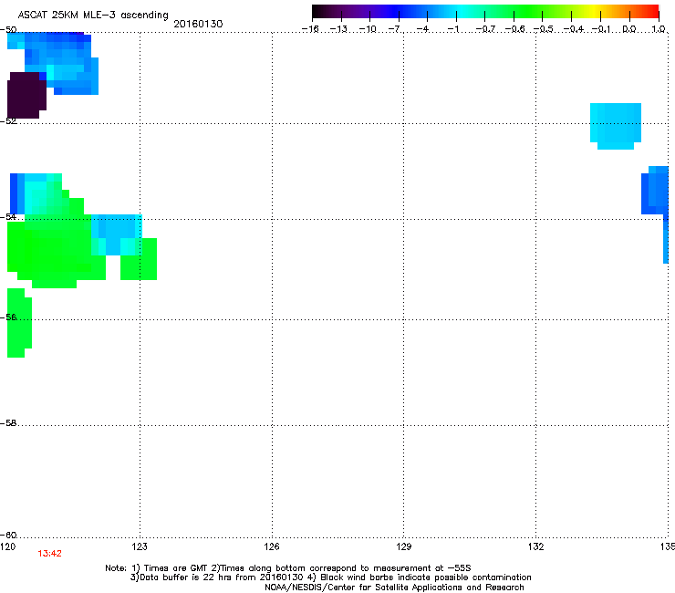Click the "-13" label under the color bar
Image resolution: width=675 pixels, height=593 pixels.
(x=338, y=29)
